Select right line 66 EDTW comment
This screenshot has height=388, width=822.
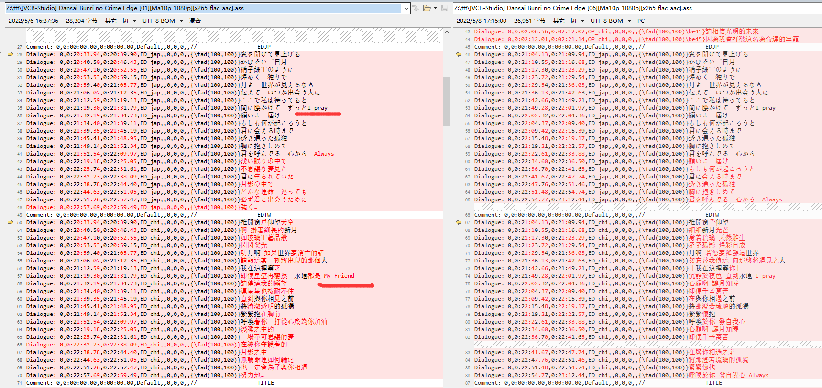click(x=648, y=215)
